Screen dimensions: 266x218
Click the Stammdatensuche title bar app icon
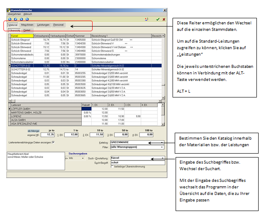[x=9, y=10]
